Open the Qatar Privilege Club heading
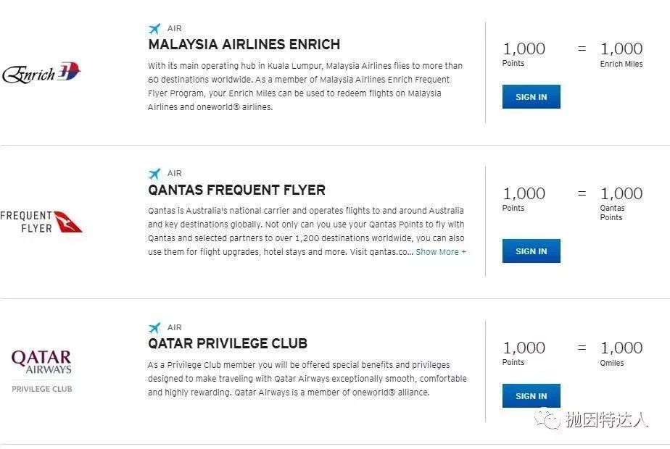Viewport: 670px width, 449px height. 228,343
